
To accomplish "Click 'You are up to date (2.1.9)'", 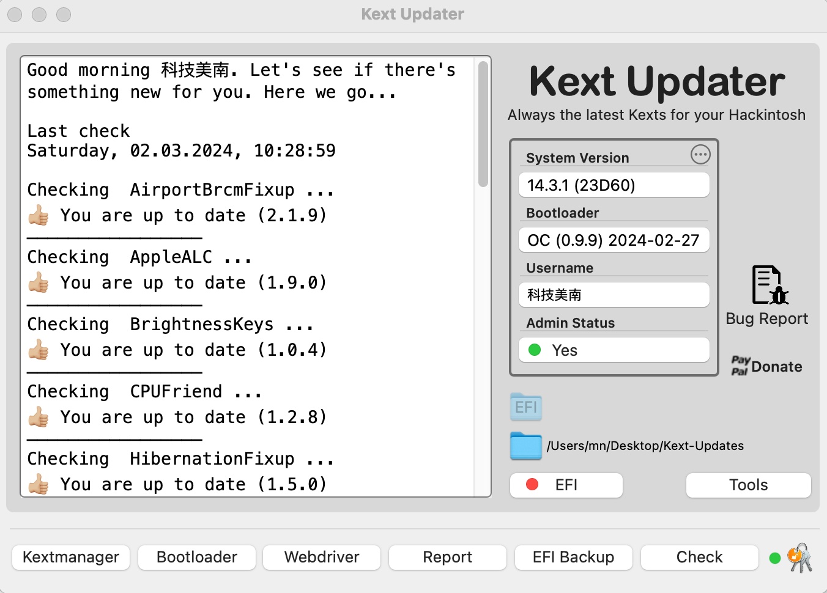I will tap(193, 215).
